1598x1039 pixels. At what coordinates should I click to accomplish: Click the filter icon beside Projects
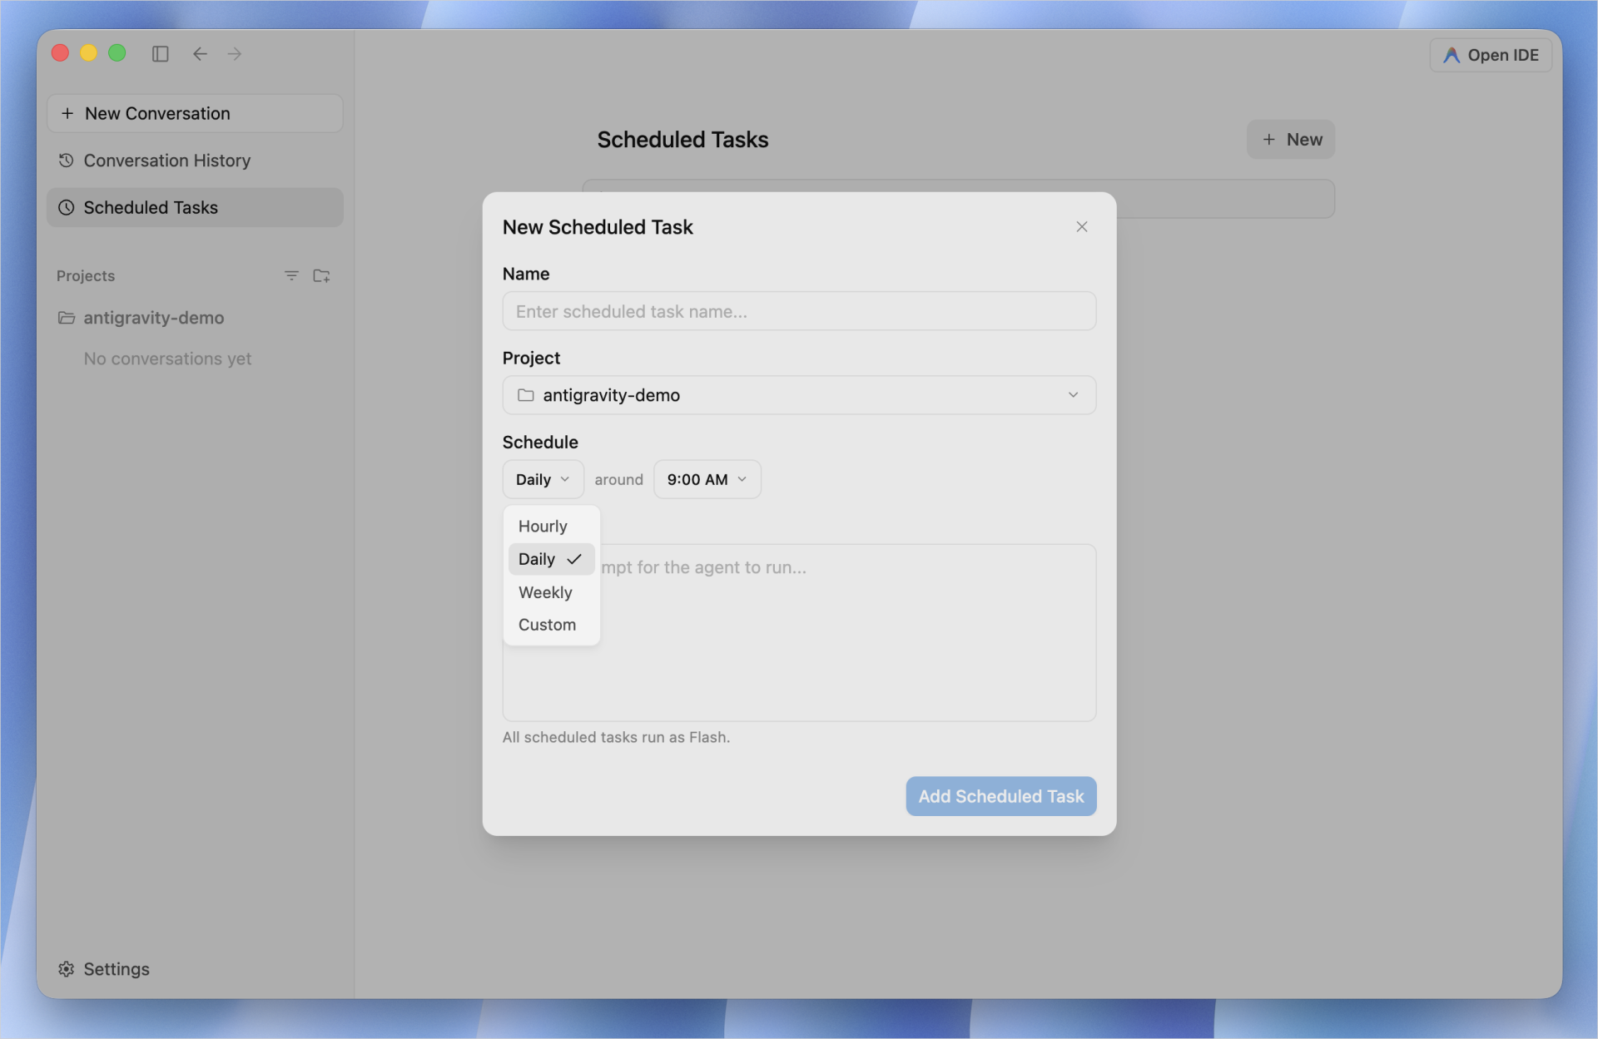[x=291, y=275]
